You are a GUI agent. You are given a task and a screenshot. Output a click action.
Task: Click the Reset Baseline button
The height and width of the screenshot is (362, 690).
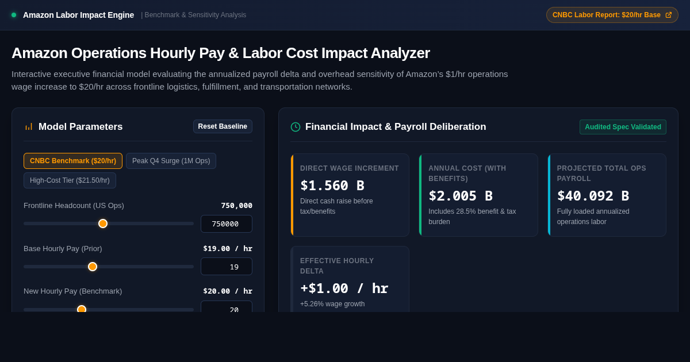pos(223,126)
